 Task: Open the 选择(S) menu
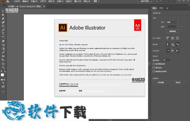(52, 1)
